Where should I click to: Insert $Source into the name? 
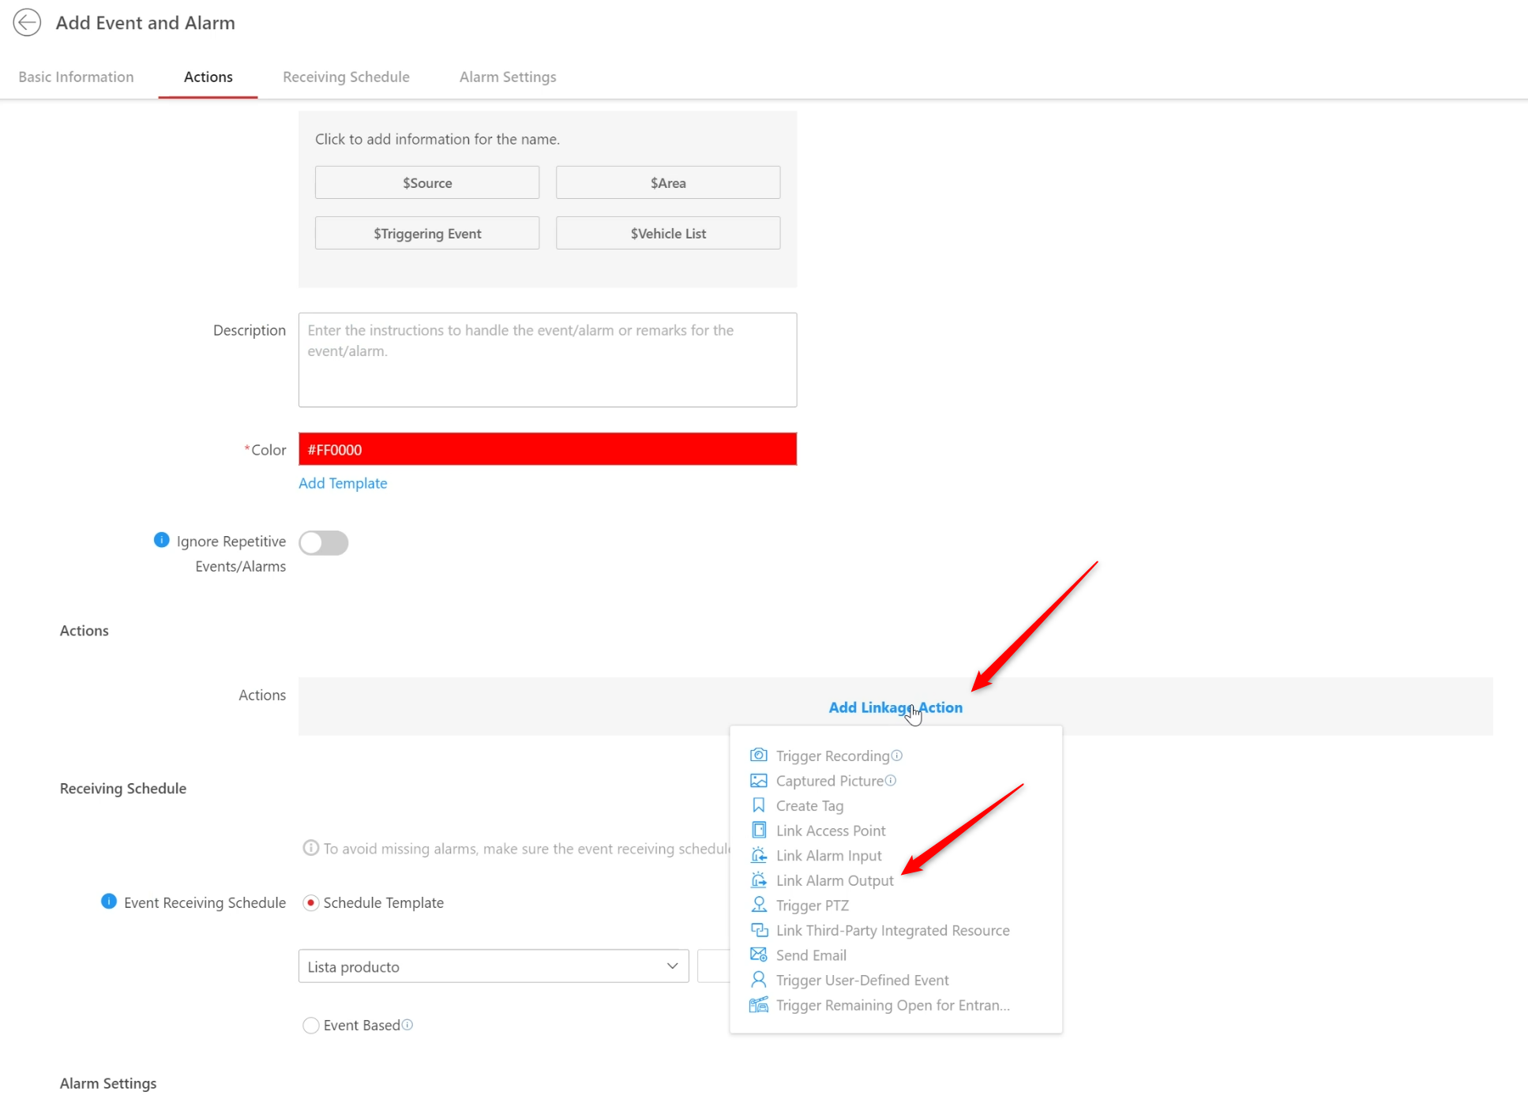pos(427,182)
